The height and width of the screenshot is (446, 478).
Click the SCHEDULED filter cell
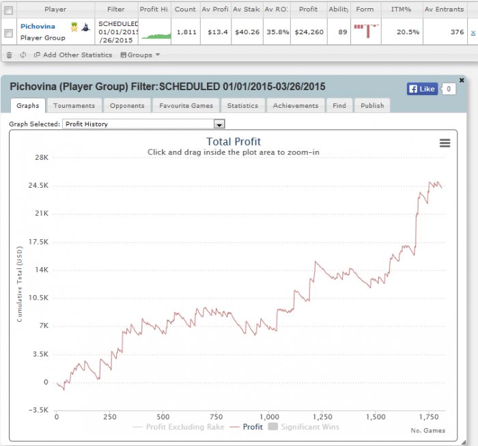118,32
